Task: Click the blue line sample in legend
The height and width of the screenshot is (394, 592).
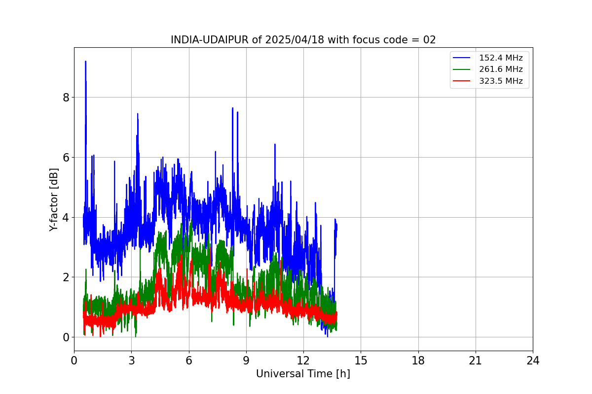Action: click(462, 58)
